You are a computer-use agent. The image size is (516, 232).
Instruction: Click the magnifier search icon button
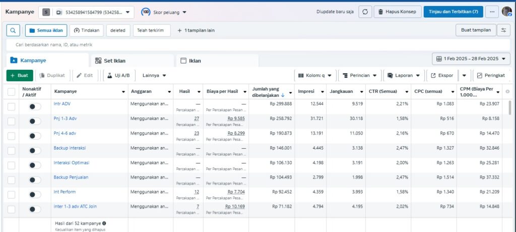[13, 30]
